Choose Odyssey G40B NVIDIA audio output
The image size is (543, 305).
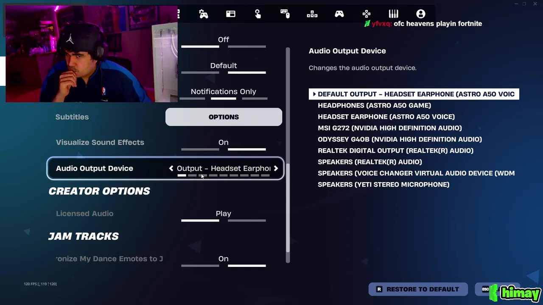[400, 139]
